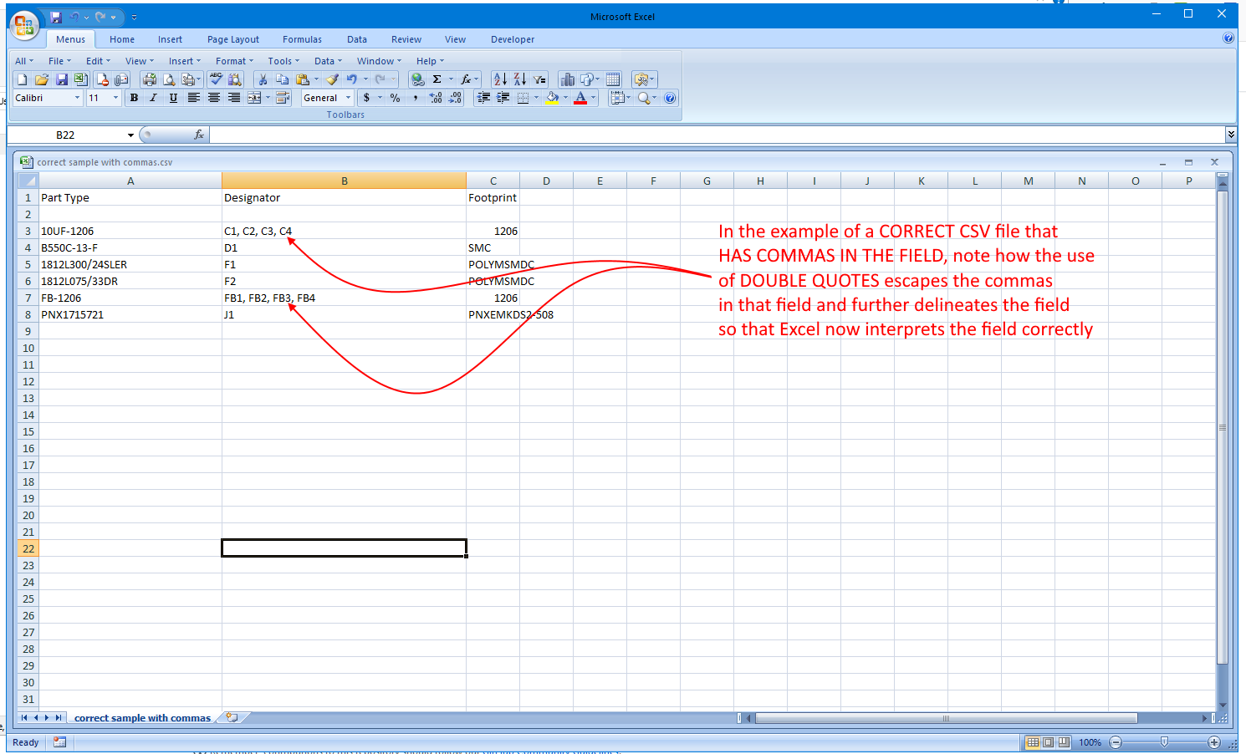The width and height of the screenshot is (1246, 754).
Task: Select the Format Painter brush
Action: 332,79
